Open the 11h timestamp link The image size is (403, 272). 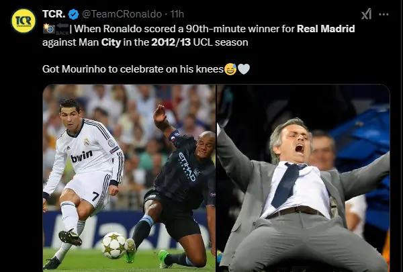177,14
